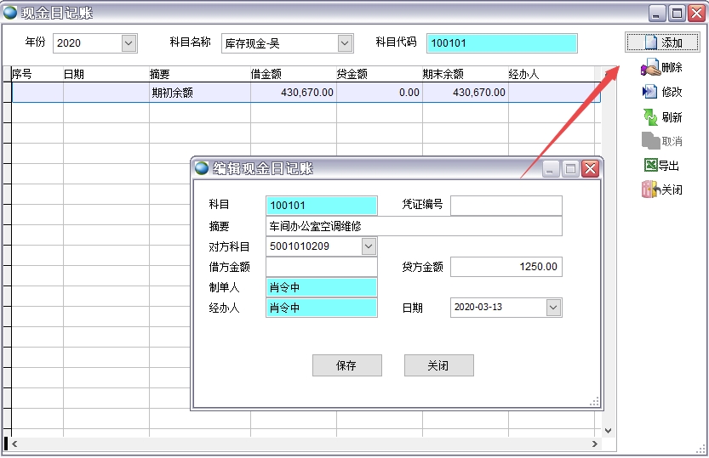Click the debit amount (借方金额) field
709x458 pixels.
coord(321,267)
